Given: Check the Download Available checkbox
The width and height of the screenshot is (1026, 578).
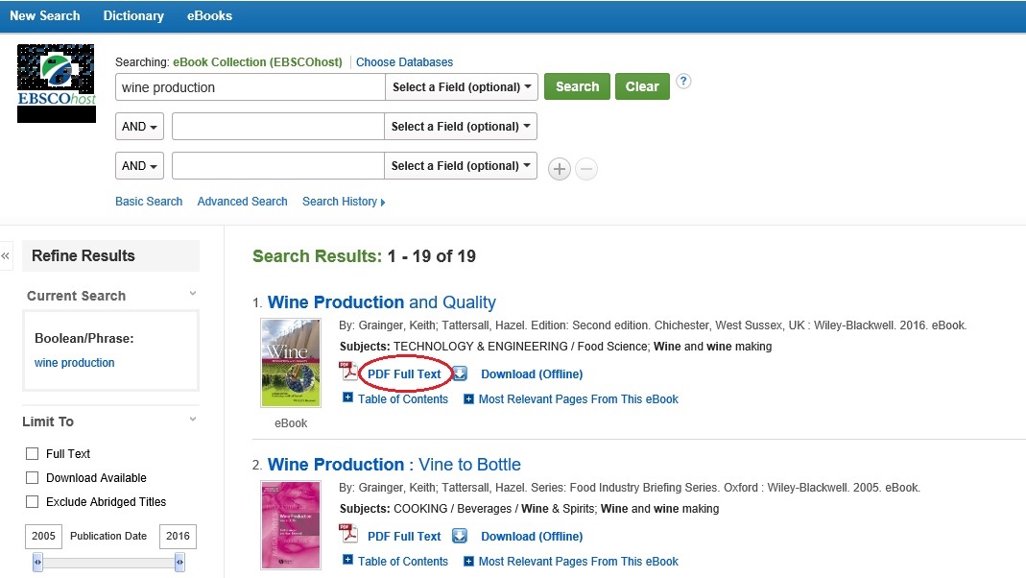Looking at the screenshot, I should (x=32, y=478).
